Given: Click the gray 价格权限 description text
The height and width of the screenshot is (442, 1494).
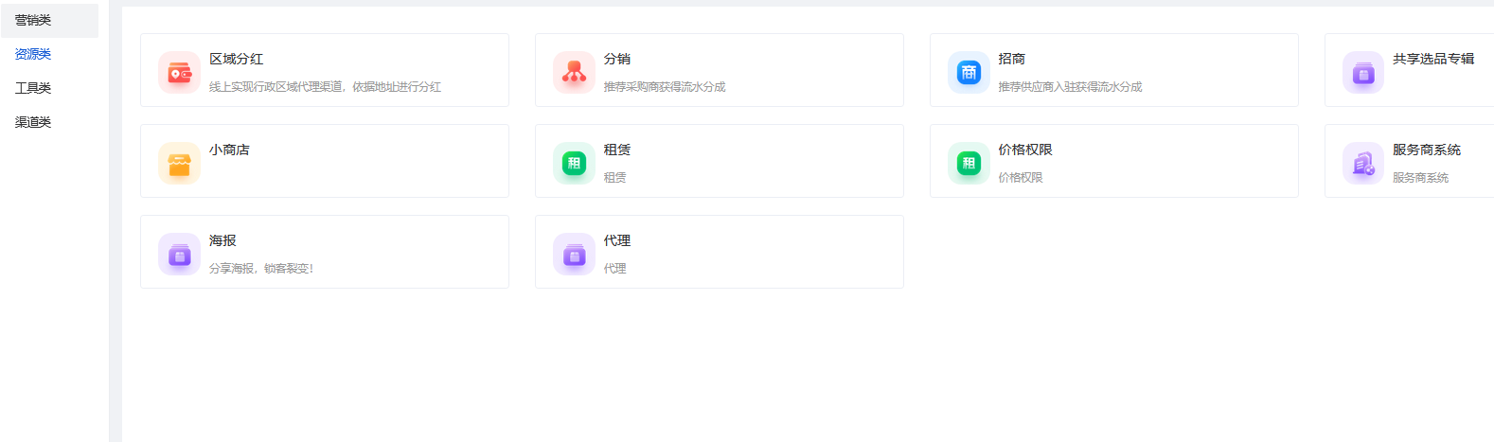Looking at the screenshot, I should (1021, 178).
